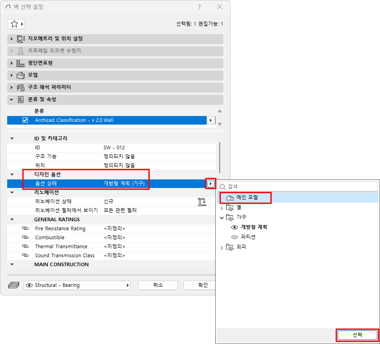Collapse the MAIN CONSTRUCTION group
This screenshot has width=380, height=344.
click(12, 264)
